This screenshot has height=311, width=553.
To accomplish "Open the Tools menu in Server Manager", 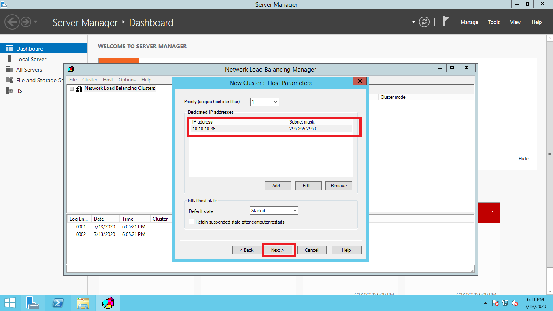I will pos(494,22).
